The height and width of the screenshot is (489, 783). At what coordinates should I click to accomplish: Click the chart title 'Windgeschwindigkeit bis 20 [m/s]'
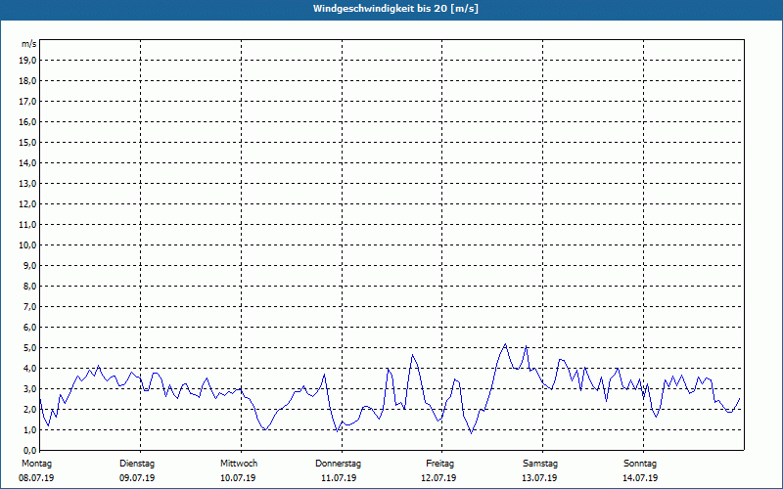(396, 9)
